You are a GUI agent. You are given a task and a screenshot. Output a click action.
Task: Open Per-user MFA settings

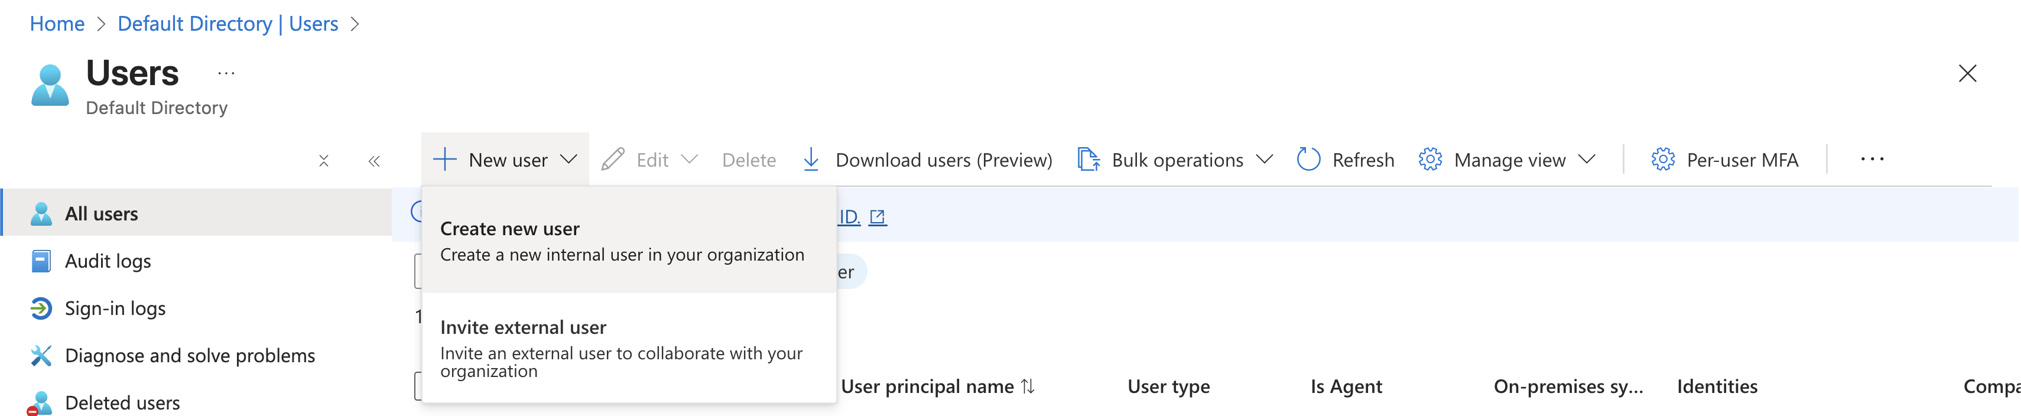coord(1724,160)
